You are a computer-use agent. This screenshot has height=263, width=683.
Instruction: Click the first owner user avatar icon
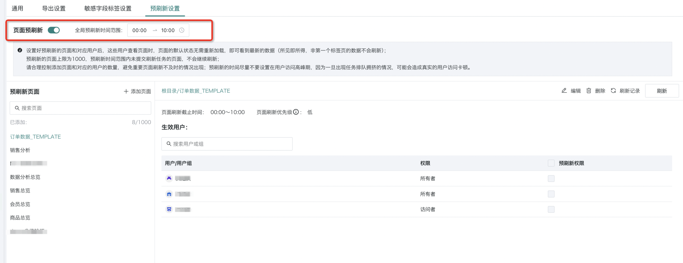pos(169,178)
